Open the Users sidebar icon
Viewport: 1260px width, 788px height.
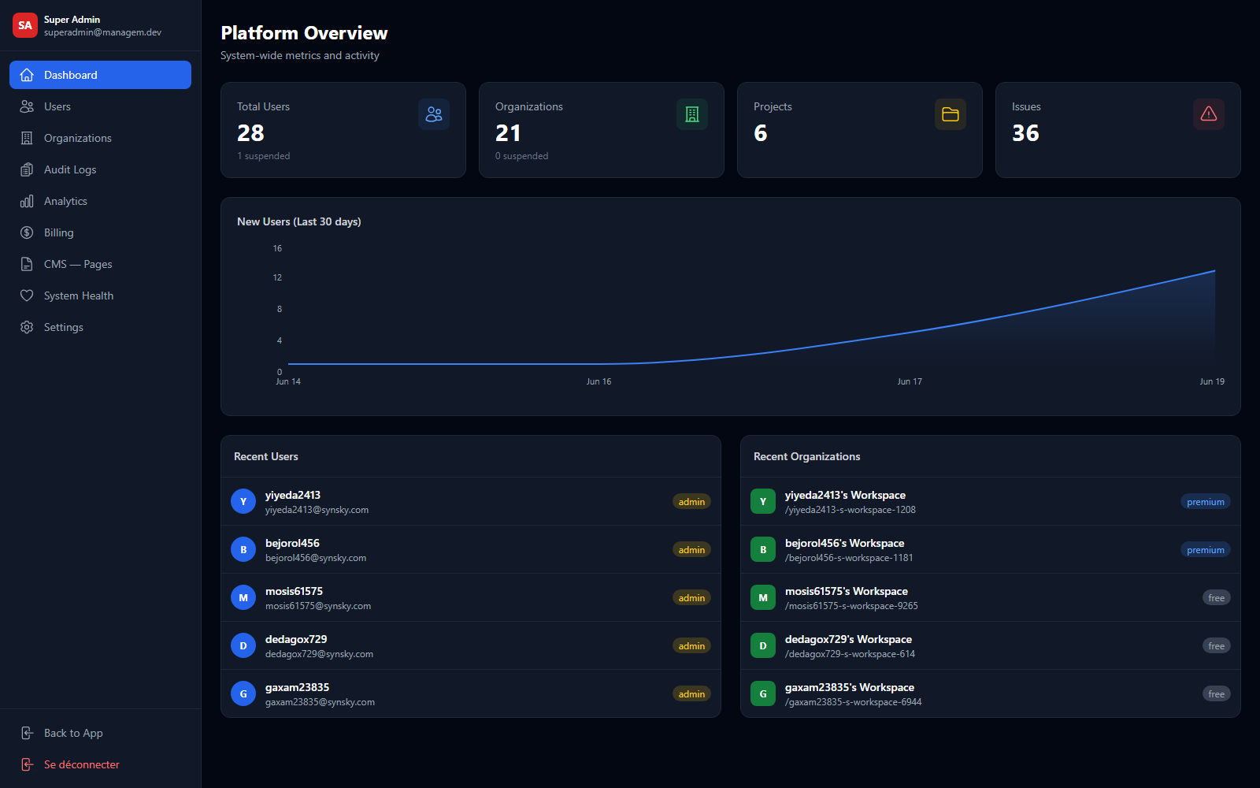point(27,106)
